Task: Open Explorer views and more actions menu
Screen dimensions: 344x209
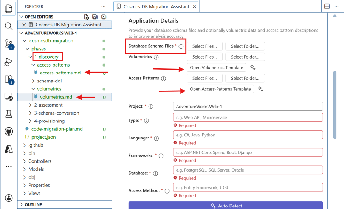Action: (103, 6)
